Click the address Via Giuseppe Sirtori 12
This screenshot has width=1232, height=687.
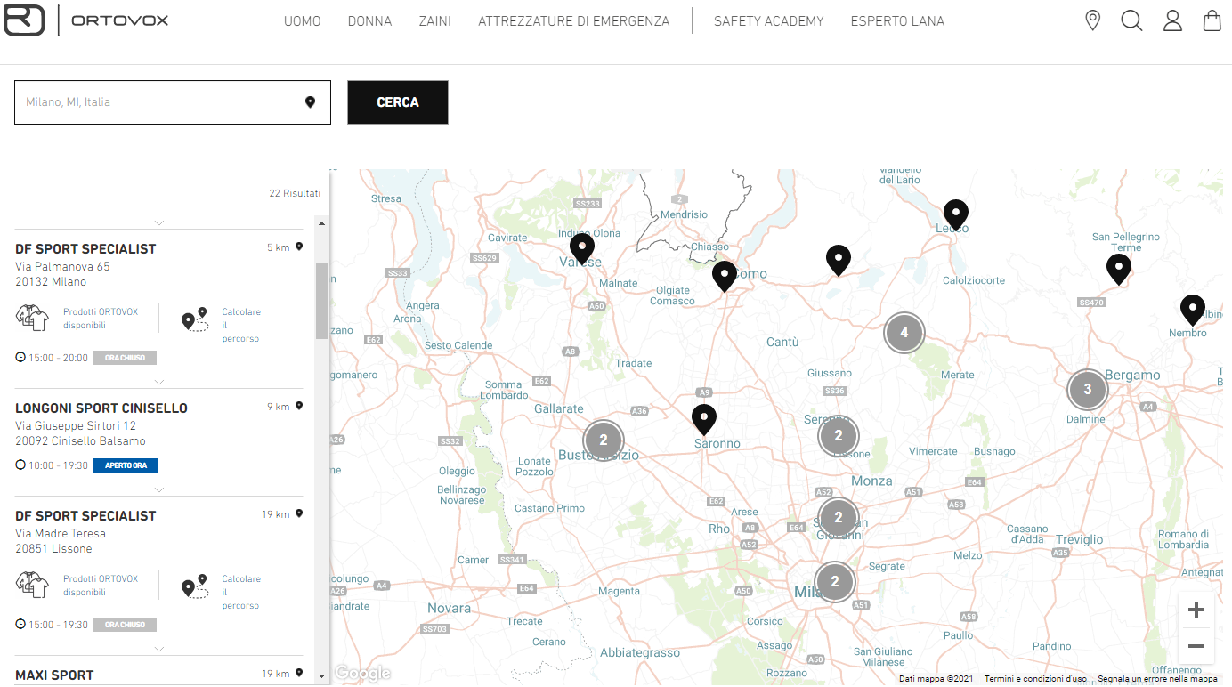tap(76, 426)
